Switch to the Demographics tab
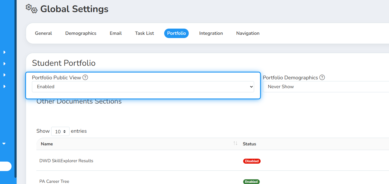 81,33
